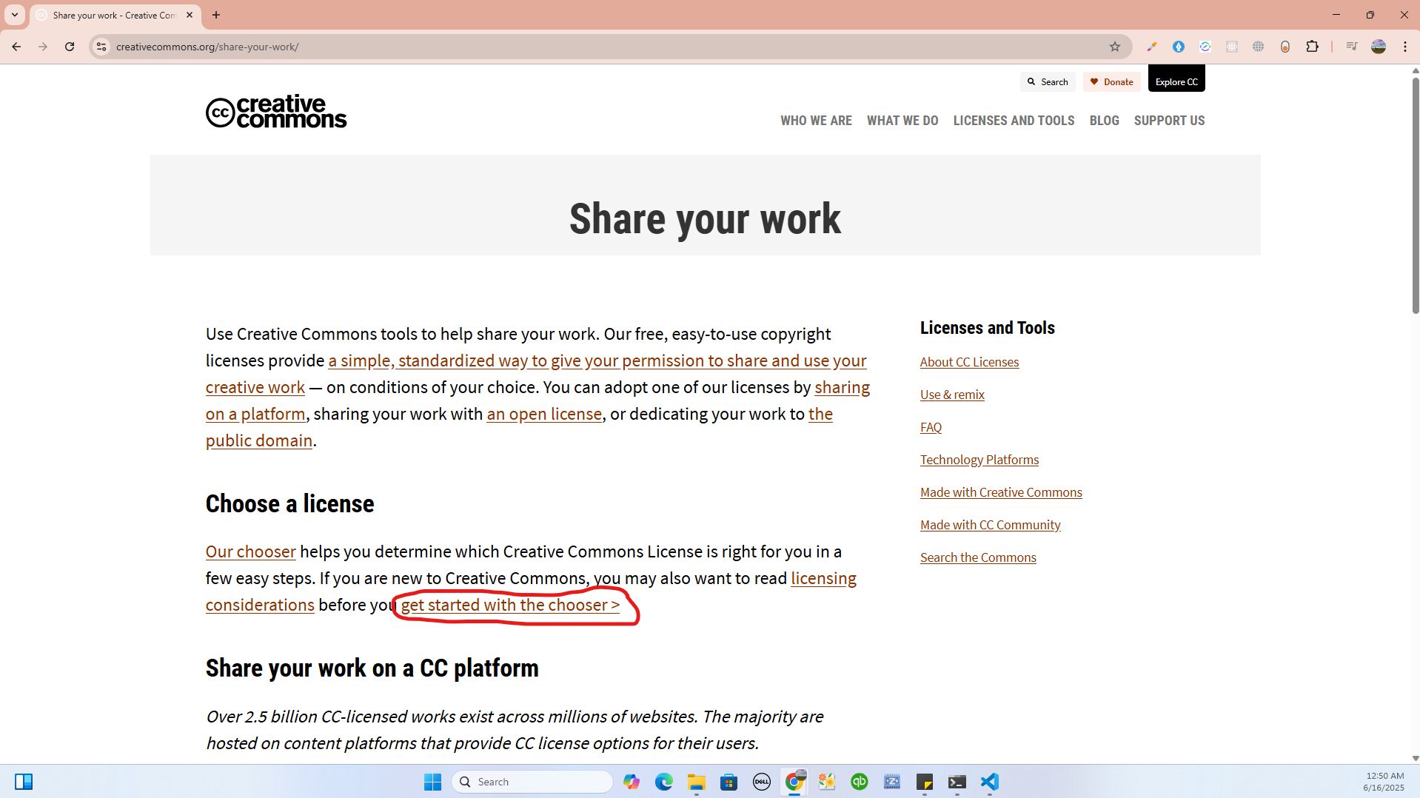The image size is (1420, 798).
Task: Click the browser forward arrow
Action: [x=43, y=47]
